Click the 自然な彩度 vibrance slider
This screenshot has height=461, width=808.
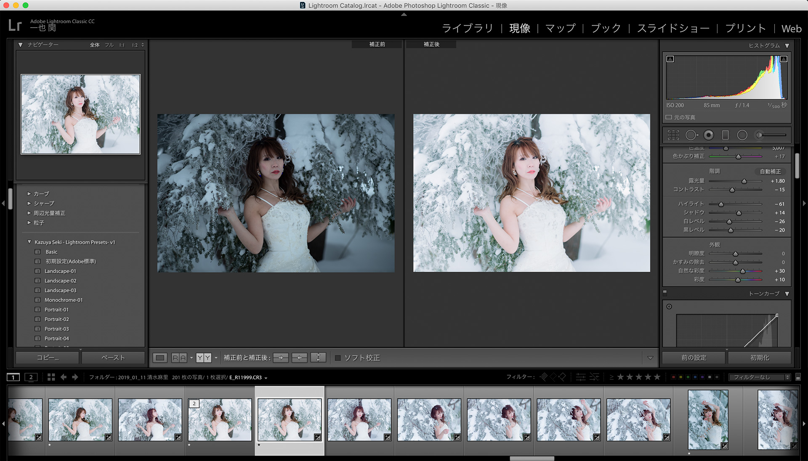point(735,271)
